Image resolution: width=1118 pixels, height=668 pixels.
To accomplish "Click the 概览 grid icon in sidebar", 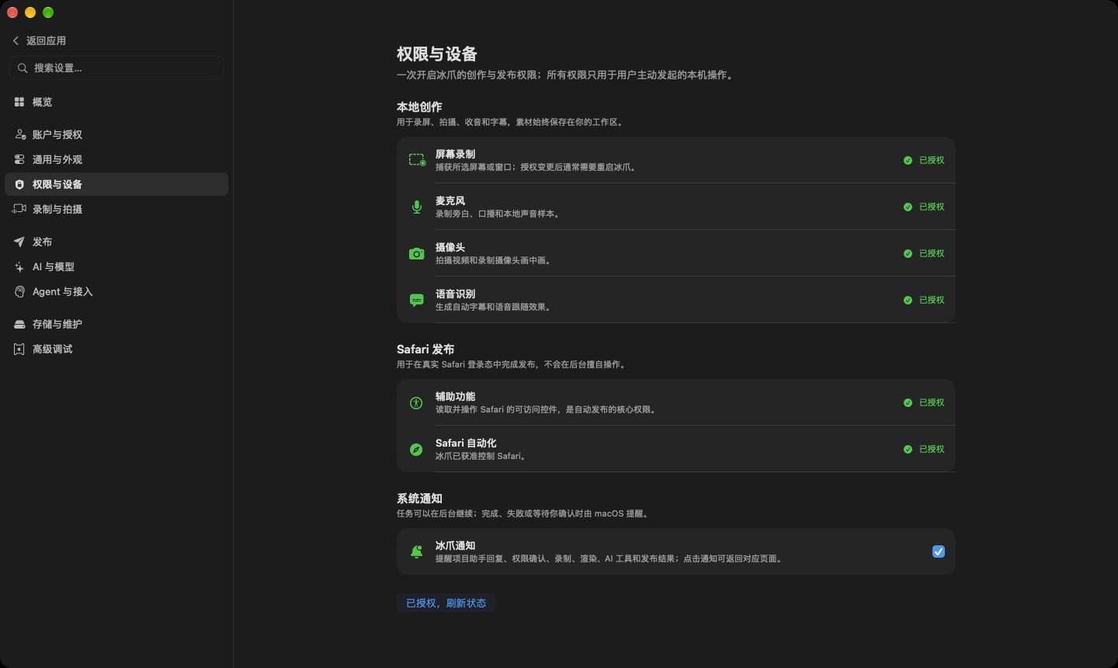I will coord(19,102).
